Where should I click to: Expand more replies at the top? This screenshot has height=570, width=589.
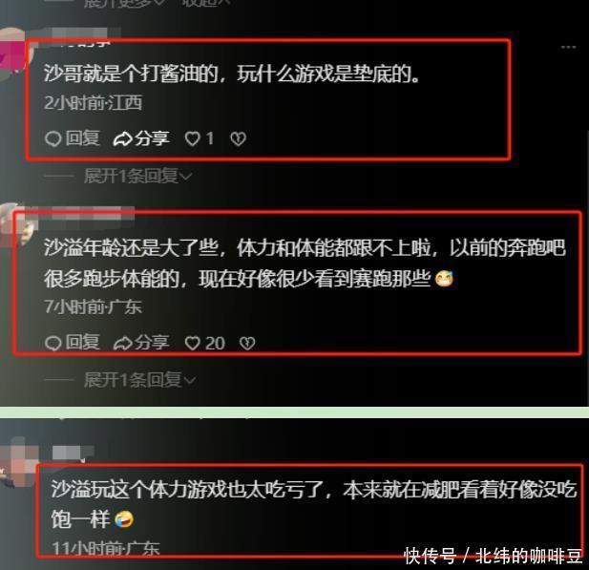coord(124,3)
